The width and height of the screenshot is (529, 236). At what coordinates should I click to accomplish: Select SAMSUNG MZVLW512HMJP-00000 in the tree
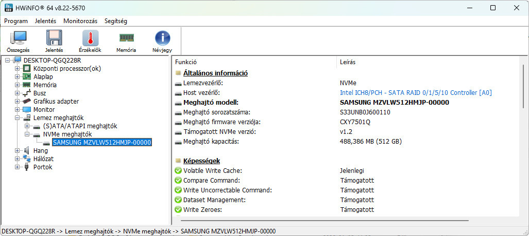(102, 143)
